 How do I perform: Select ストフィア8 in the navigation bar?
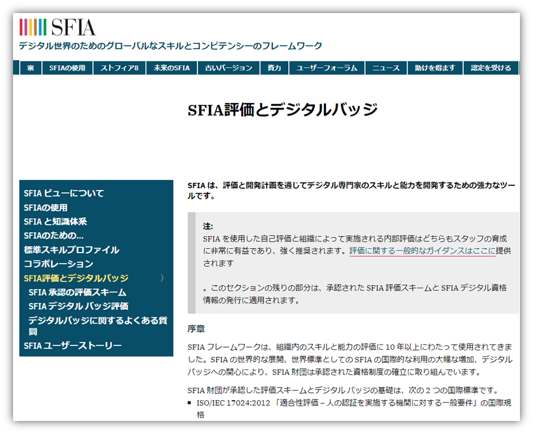tap(120, 68)
